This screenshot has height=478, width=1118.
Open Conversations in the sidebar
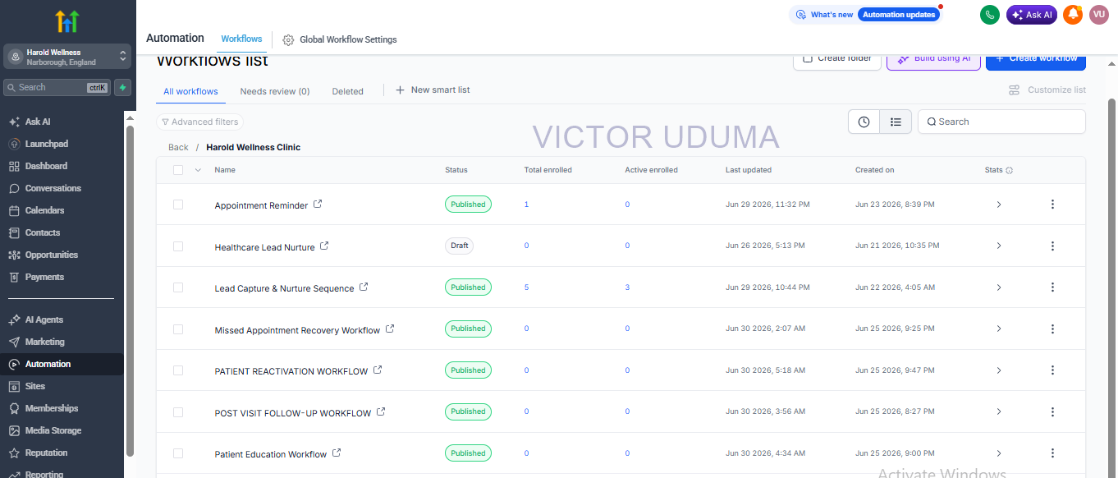(x=53, y=188)
